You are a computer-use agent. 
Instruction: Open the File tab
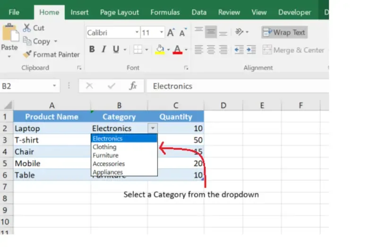point(14,12)
